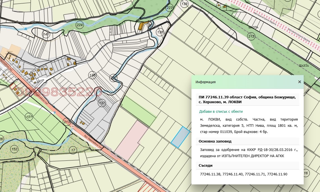Click the circled map label 137

[102, 103]
